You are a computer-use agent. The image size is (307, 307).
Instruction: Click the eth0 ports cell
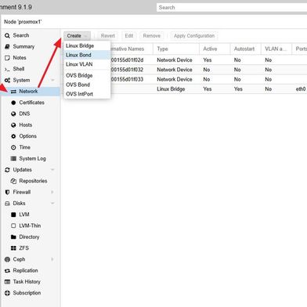pos(301,89)
